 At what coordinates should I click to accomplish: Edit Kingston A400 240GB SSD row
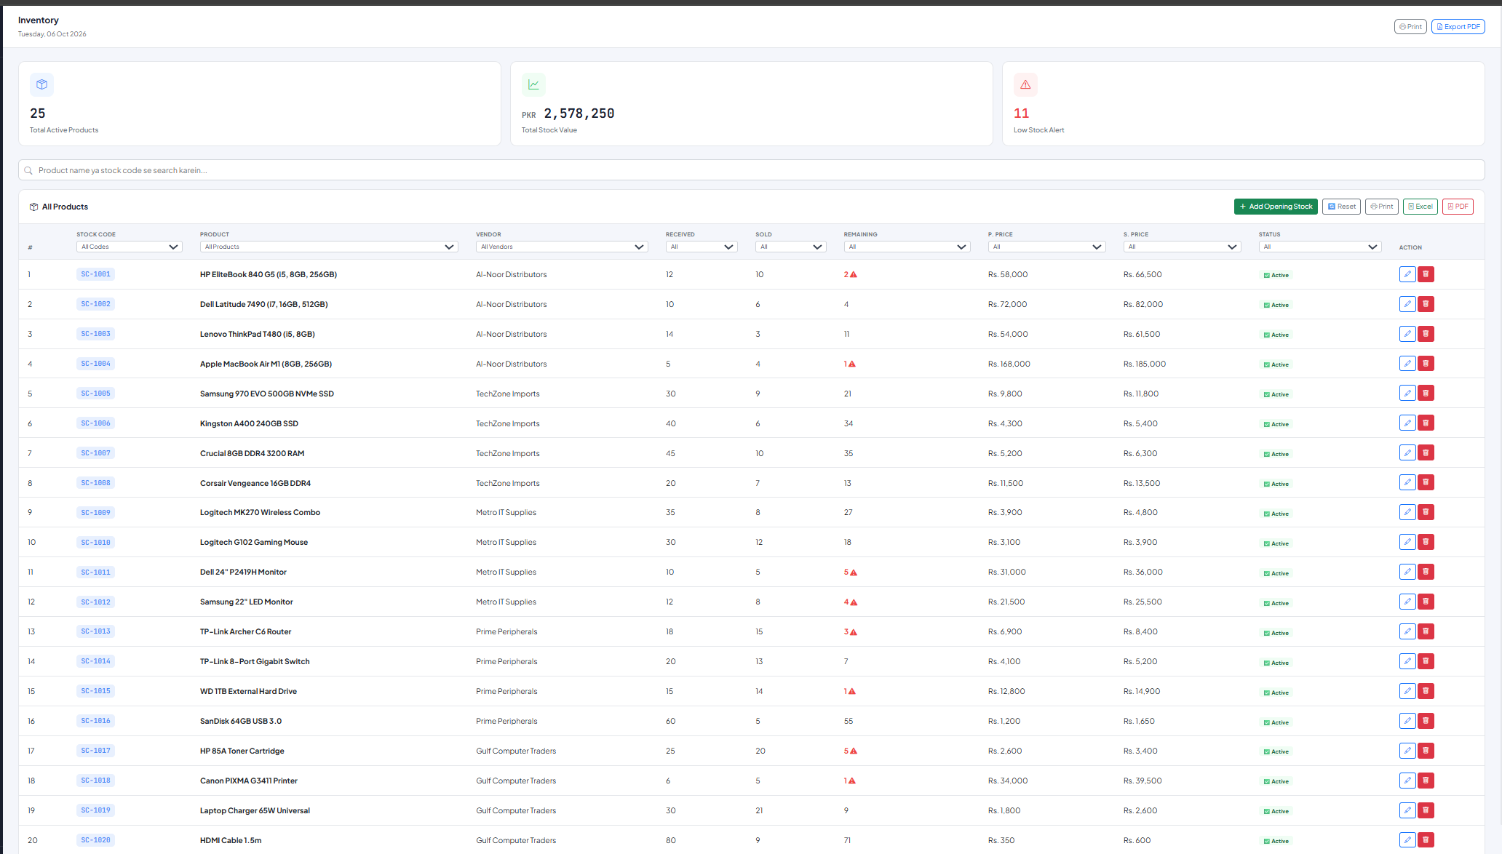coord(1407,423)
